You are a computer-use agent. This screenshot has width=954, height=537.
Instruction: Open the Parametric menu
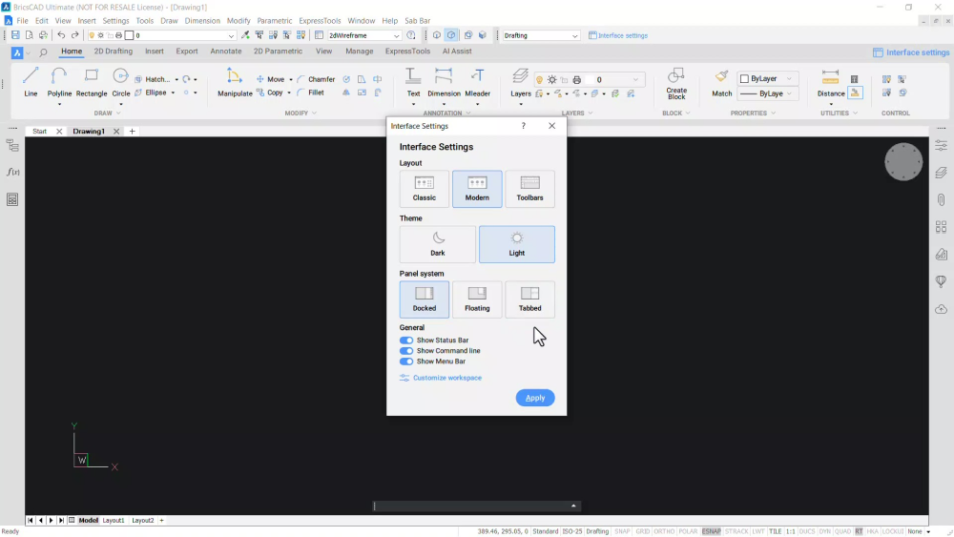[275, 21]
